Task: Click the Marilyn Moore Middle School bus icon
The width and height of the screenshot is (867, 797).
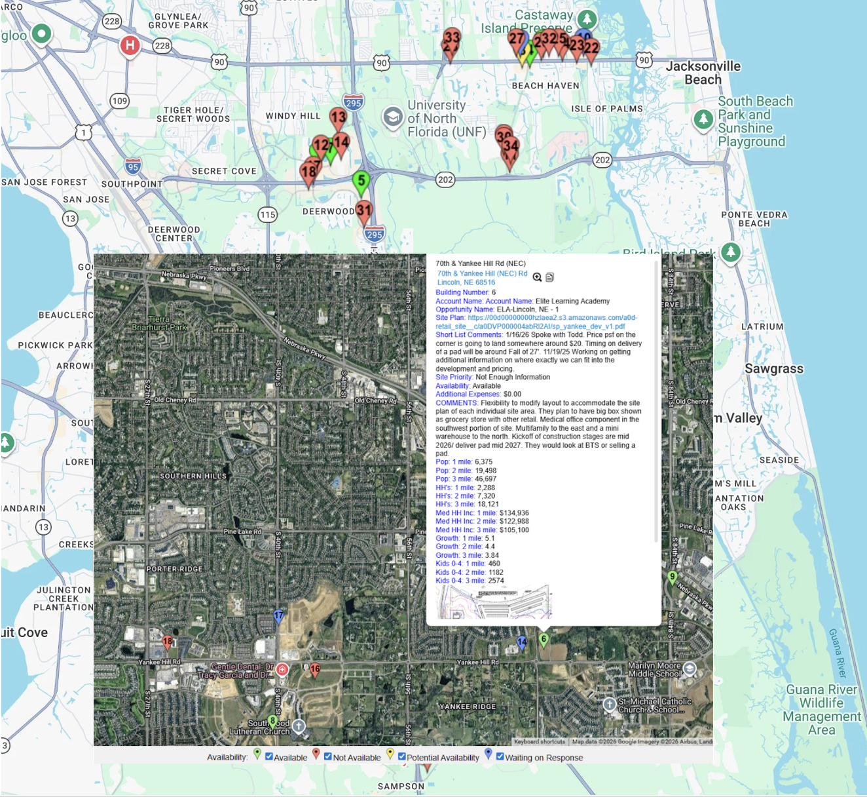Action: click(x=690, y=669)
